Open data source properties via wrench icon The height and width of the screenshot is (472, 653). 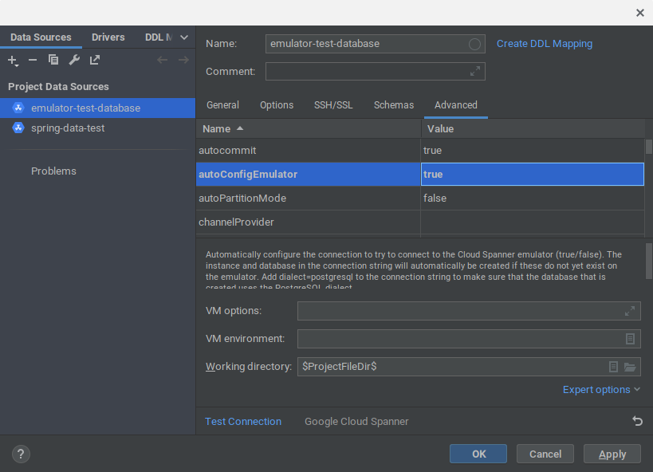[x=73, y=60]
